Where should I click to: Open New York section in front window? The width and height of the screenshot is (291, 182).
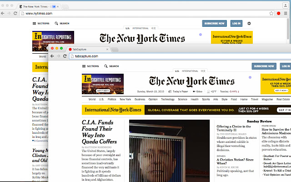click(125, 99)
